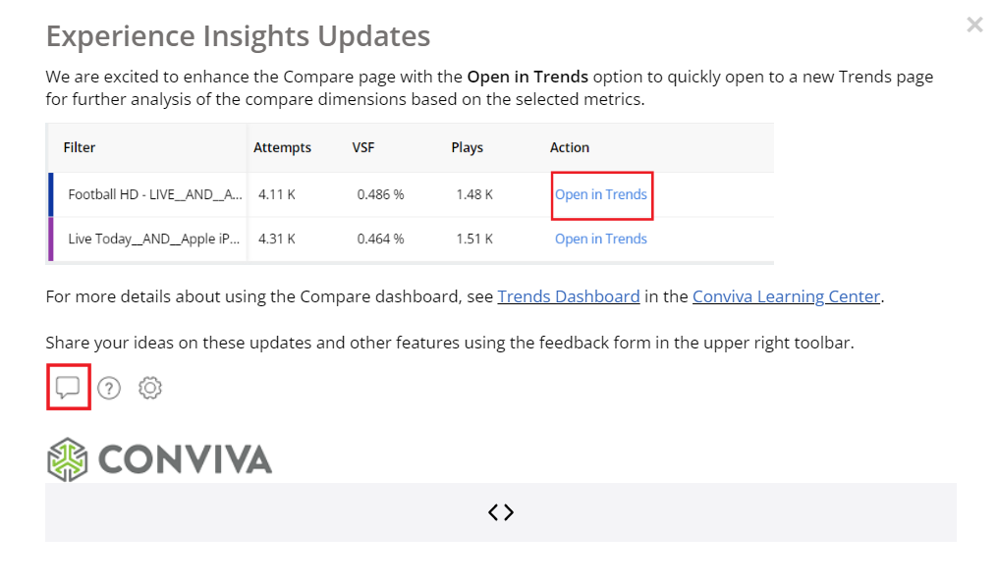Select the Live Today filter name
998x586 pixels.
pos(155,239)
